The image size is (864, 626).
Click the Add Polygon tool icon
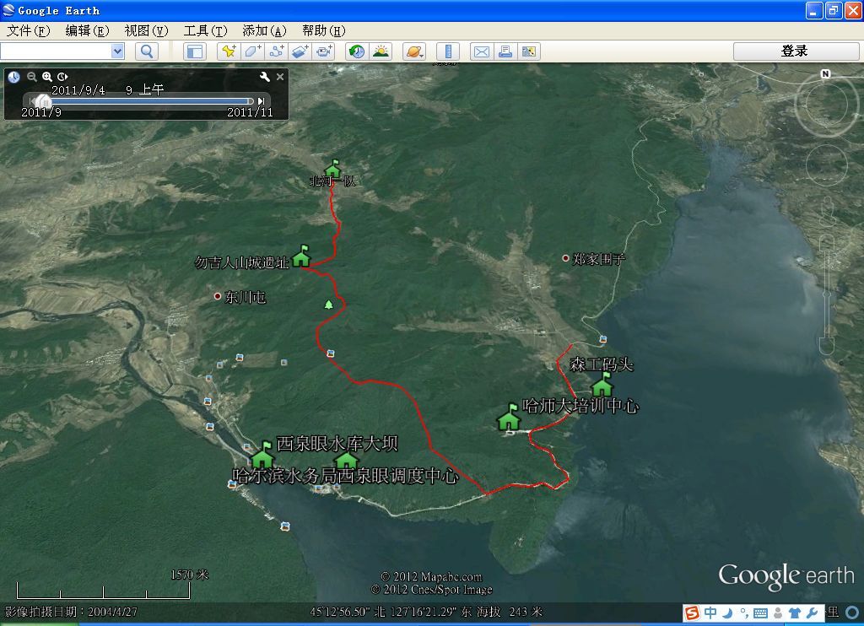tap(252, 51)
